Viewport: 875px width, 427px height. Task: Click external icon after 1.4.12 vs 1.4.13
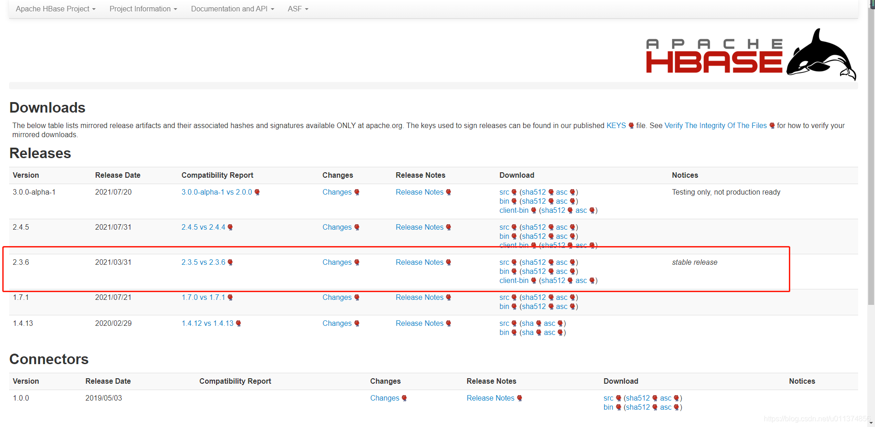(x=238, y=324)
